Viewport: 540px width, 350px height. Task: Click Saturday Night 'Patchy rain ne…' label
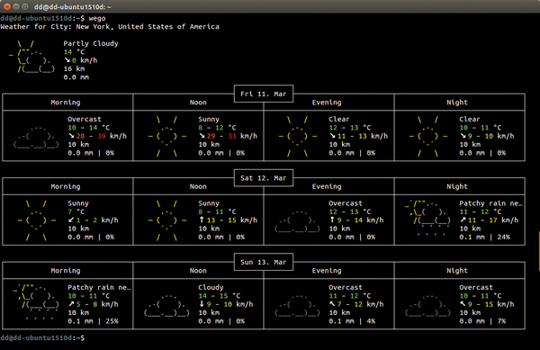pyautogui.click(x=490, y=203)
